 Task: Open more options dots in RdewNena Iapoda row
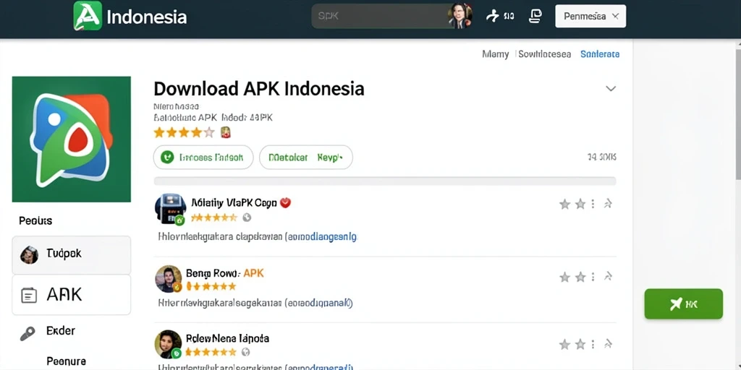point(593,345)
